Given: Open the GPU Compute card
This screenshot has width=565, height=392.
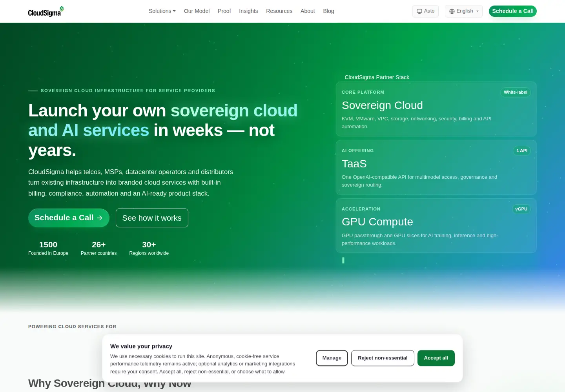Looking at the screenshot, I should click(x=436, y=225).
